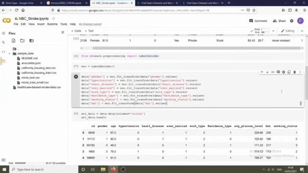This screenshot has height=173, width=308.
Task: Open Insert menu
Action: (x=40, y=24)
